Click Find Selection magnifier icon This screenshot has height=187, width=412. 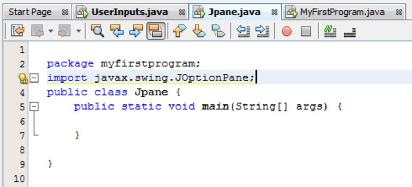pos(98,31)
